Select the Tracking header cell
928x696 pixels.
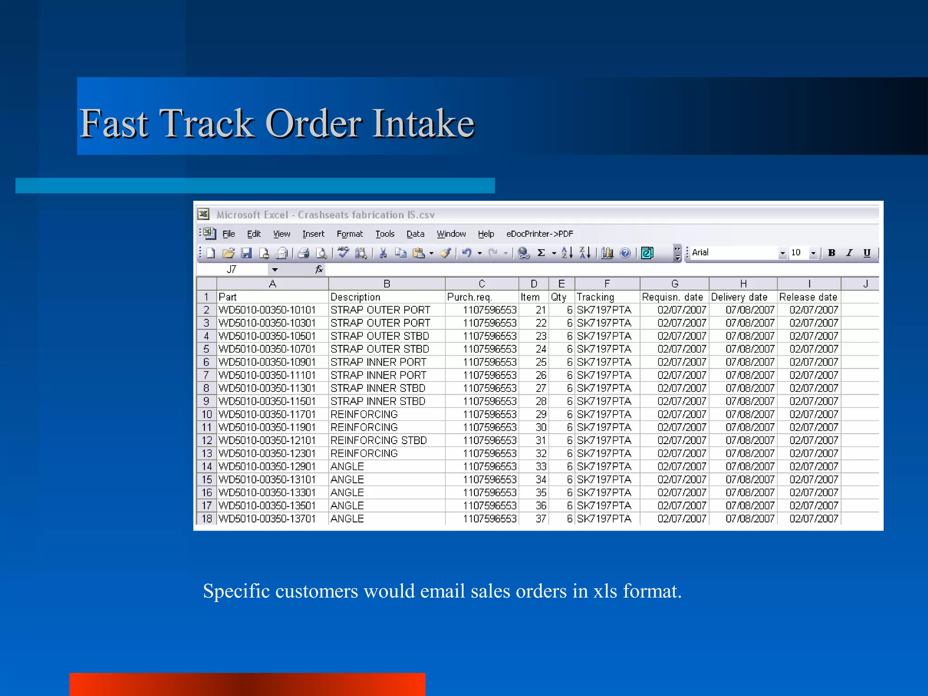607,297
